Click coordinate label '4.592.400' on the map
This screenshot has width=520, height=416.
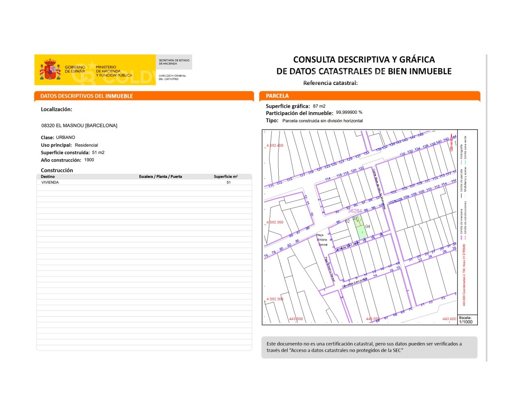tap(275, 145)
